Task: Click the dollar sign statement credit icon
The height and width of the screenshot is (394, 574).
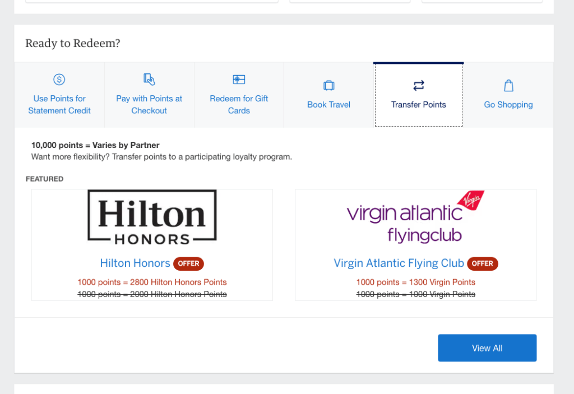Action: tap(59, 80)
